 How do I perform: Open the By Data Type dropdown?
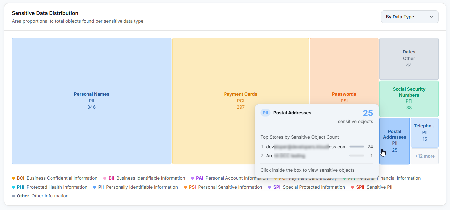click(410, 17)
